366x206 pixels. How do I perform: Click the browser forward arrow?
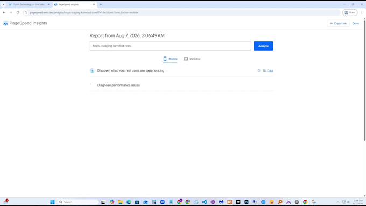pyautogui.click(x=11, y=12)
